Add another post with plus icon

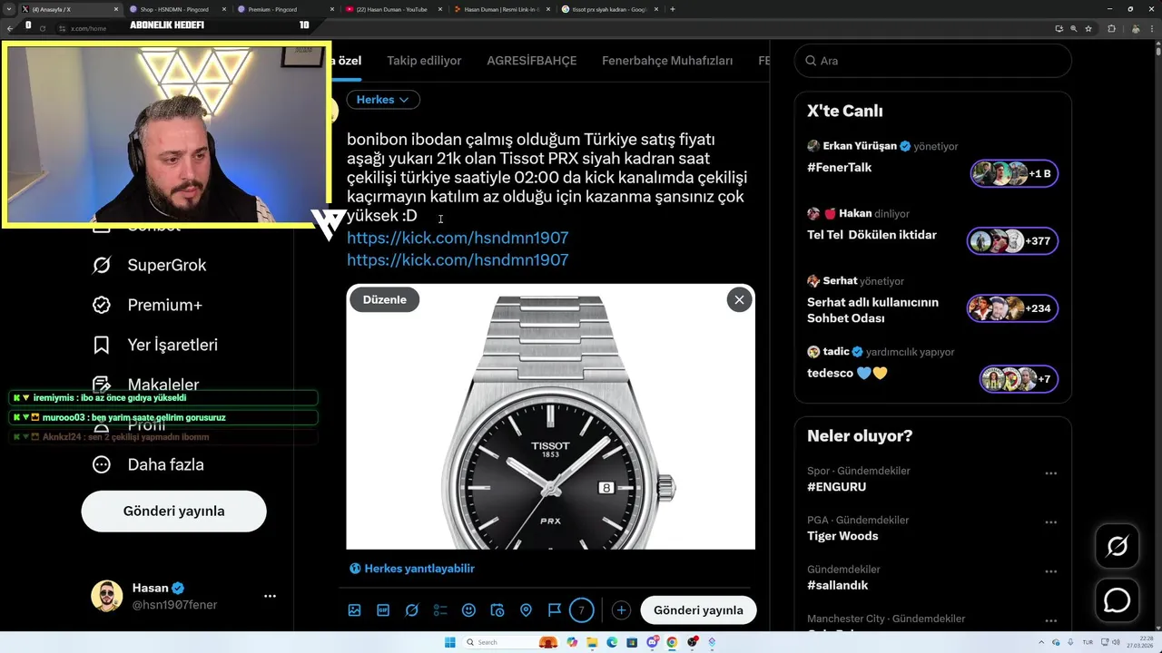point(621,610)
